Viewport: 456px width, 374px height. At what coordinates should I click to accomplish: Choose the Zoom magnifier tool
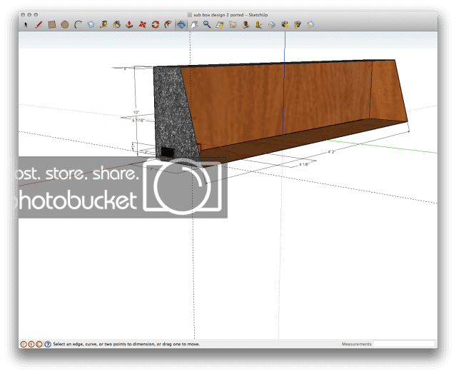pyautogui.click(x=207, y=24)
